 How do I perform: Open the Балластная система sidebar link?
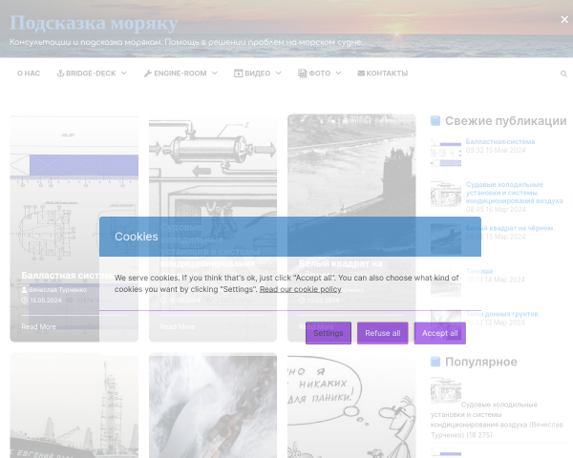(x=500, y=142)
